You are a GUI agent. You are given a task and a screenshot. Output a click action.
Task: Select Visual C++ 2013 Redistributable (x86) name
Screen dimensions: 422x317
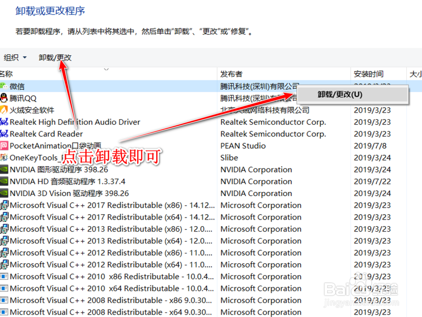111,229
